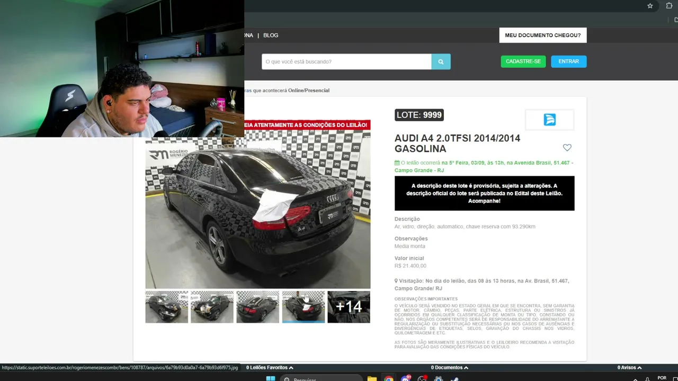Focus the 'O que você está buscando?' search field
678x381 pixels.
346,61
